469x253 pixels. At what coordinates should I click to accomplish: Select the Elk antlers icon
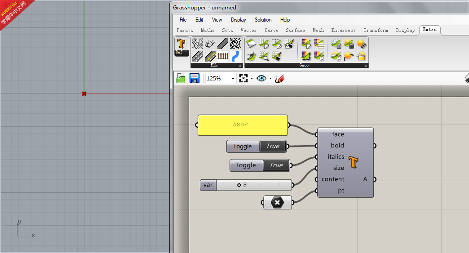coord(210,44)
